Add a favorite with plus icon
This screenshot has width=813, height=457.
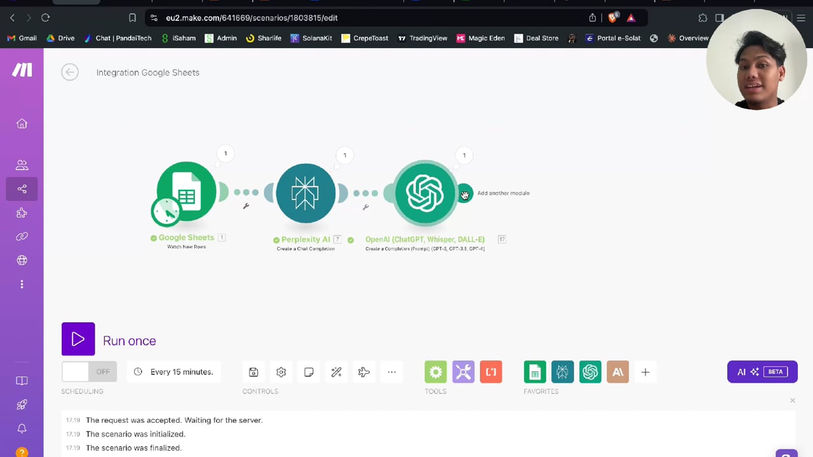pos(645,372)
